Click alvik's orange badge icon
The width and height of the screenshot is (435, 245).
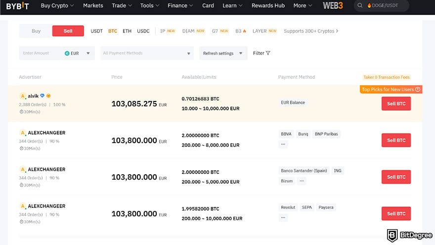[48, 96]
